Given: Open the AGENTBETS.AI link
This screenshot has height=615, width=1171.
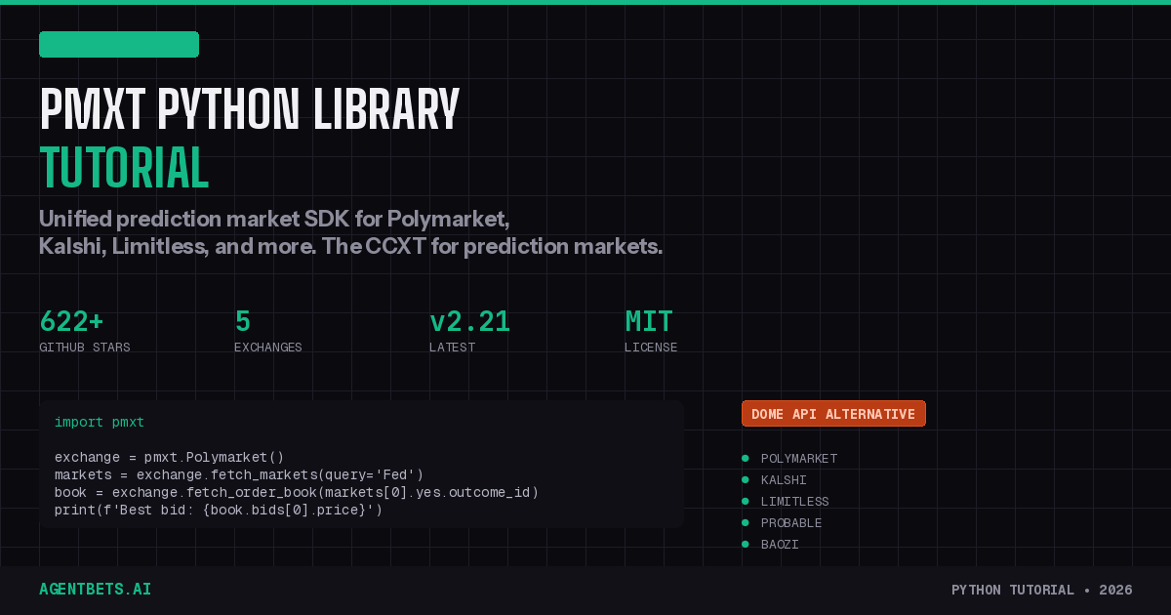Looking at the screenshot, I should (95, 590).
